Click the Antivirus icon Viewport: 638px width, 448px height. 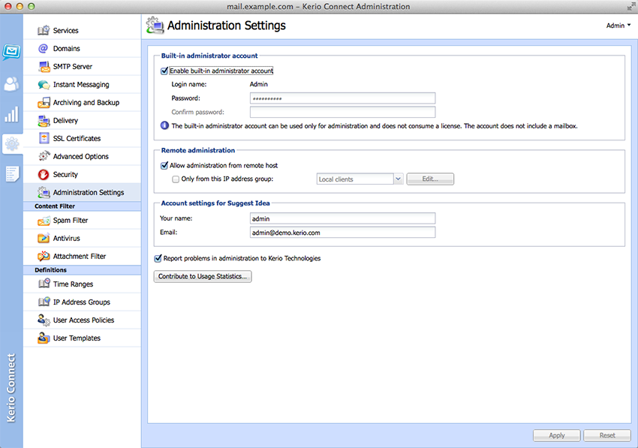click(44, 239)
